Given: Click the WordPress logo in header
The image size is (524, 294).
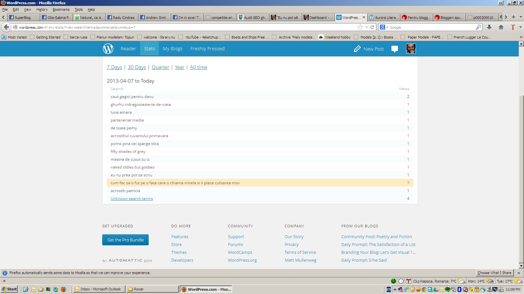Looking at the screenshot, I should click(108, 49).
